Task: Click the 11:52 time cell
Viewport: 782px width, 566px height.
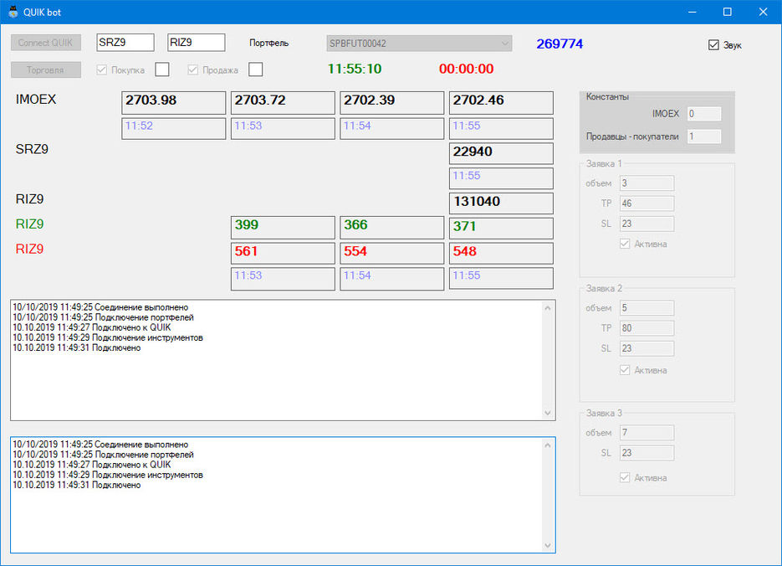Action: pos(174,128)
